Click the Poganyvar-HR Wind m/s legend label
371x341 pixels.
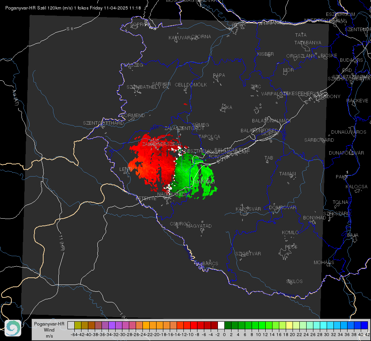tap(49, 330)
